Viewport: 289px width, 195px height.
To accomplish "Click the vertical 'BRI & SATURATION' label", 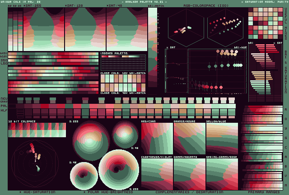I will pos(286,72).
